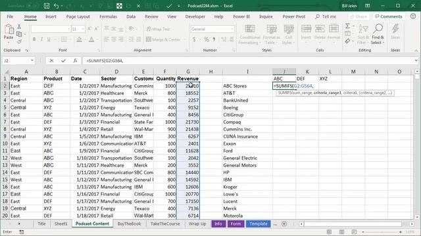This screenshot has width=421, height=236.
Task: Switch to the Power Pivot ribbon tab
Action: tap(294, 16)
